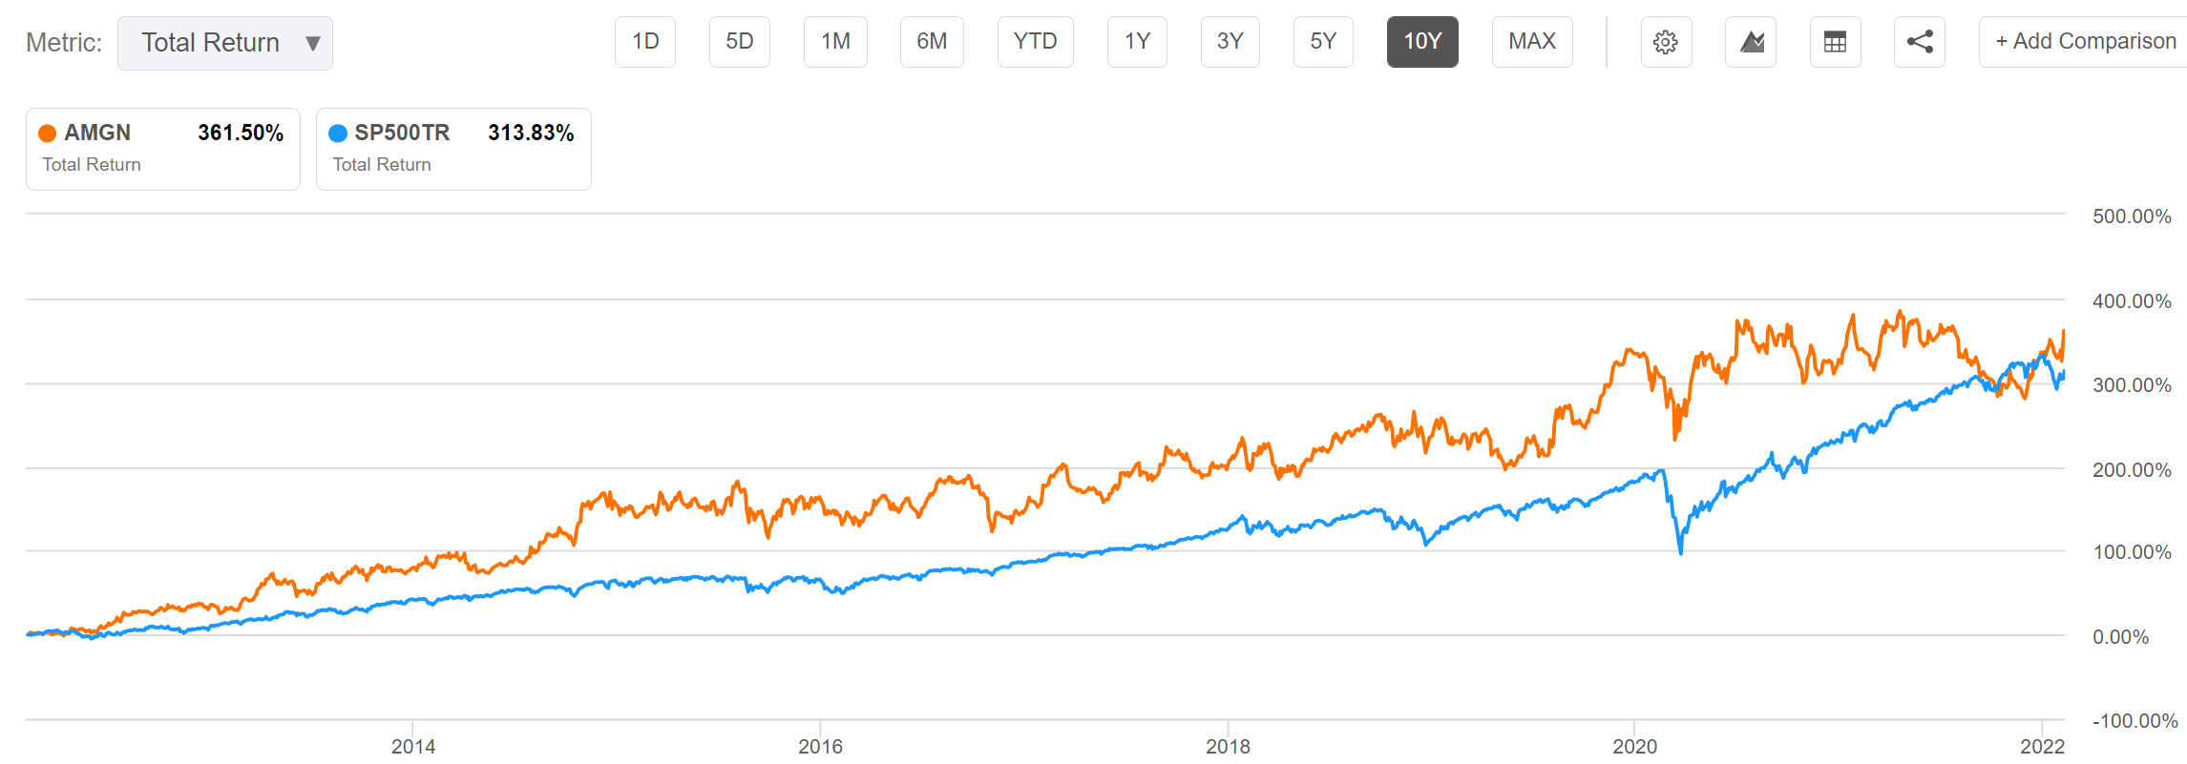Choose the 10Y time range
The height and width of the screenshot is (764, 2187).
(x=1422, y=41)
